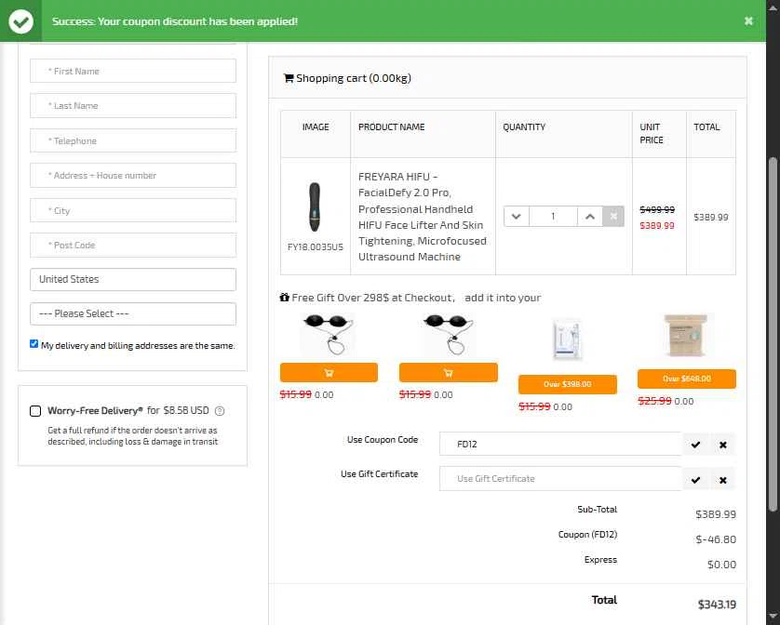Click product code FY18.0035US
The height and width of the screenshot is (625, 780).
pos(316,247)
